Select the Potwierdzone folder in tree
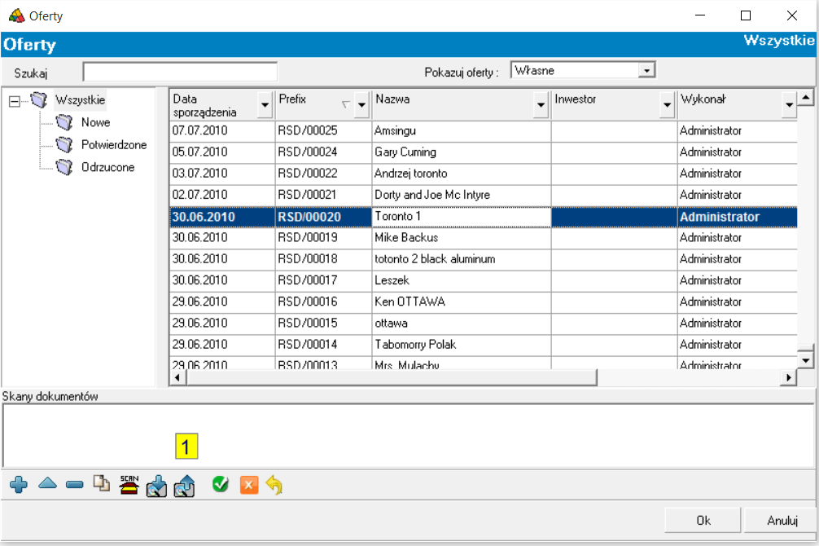Screen dimensions: 819x546 [113, 145]
